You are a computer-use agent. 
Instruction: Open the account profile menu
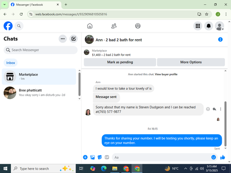point(219,26)
